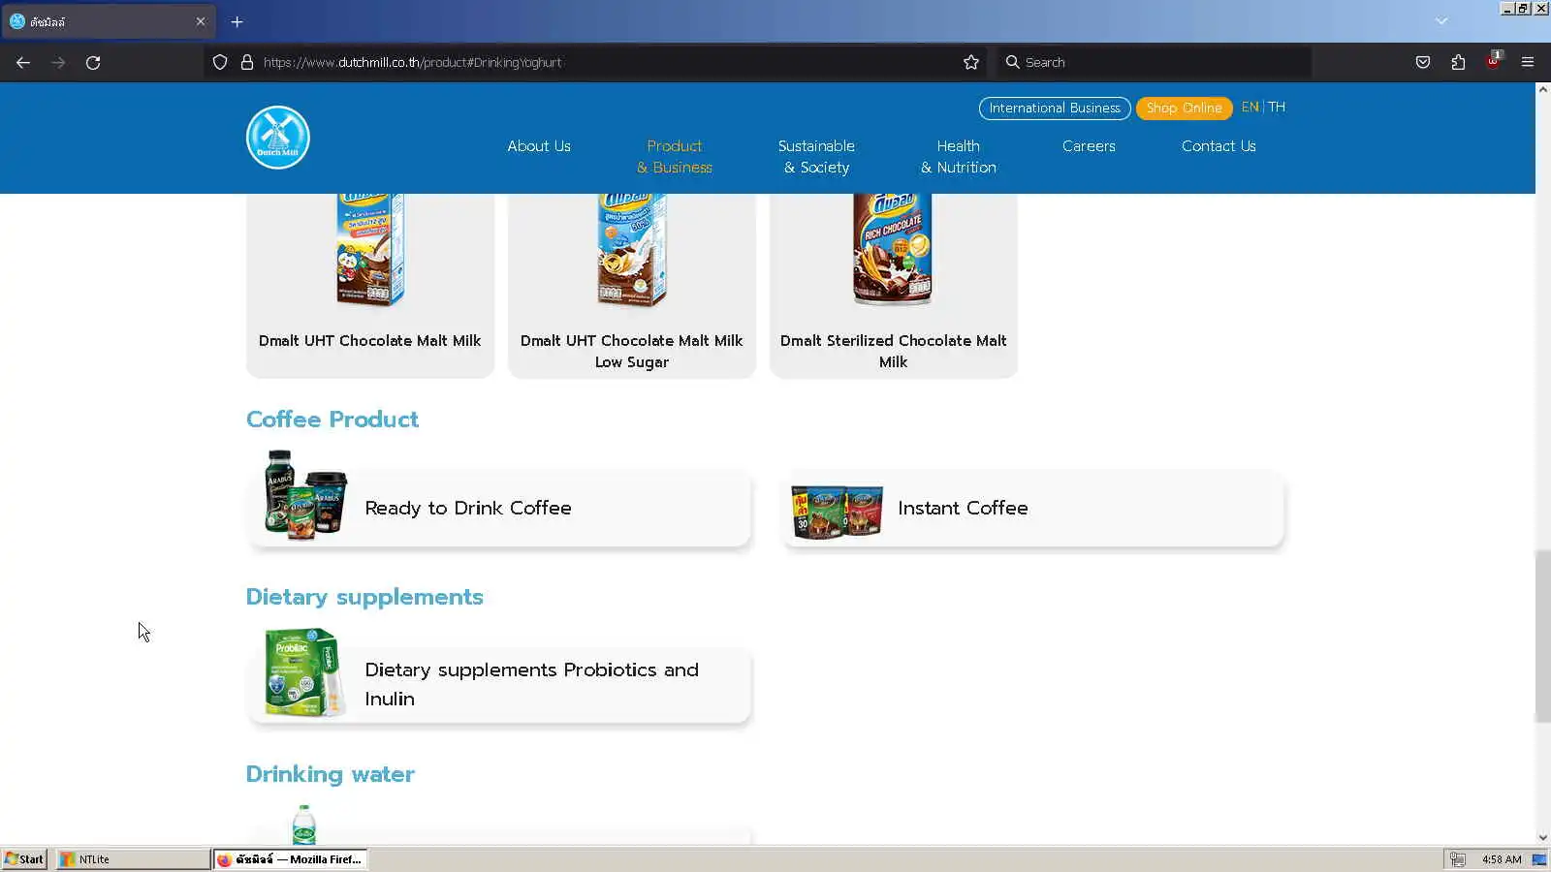The width and height of the screenshot is (1551, 872).
Task: Open the Instant Coffee category
Action: click(1032, 509)
